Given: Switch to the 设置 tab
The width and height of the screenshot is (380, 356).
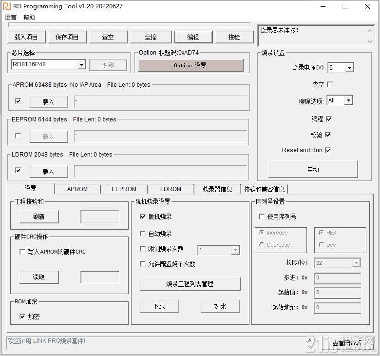Looking at the screenshot, I should [31, 189].
